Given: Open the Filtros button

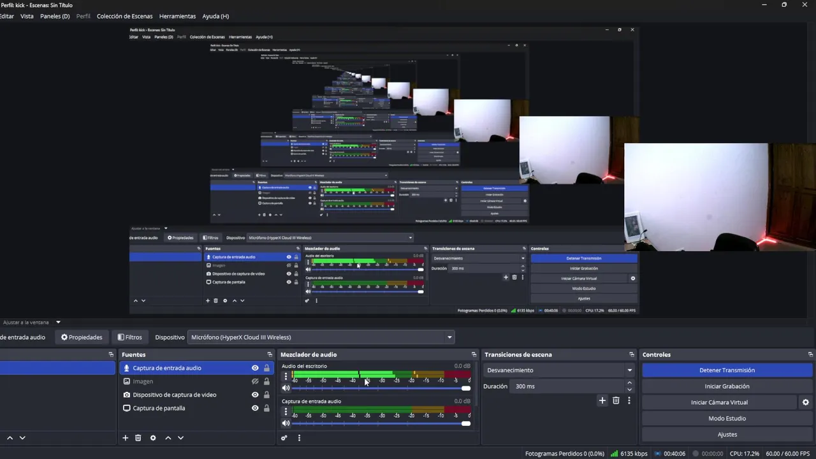Looking at the screenshot, I should [129, 337].
